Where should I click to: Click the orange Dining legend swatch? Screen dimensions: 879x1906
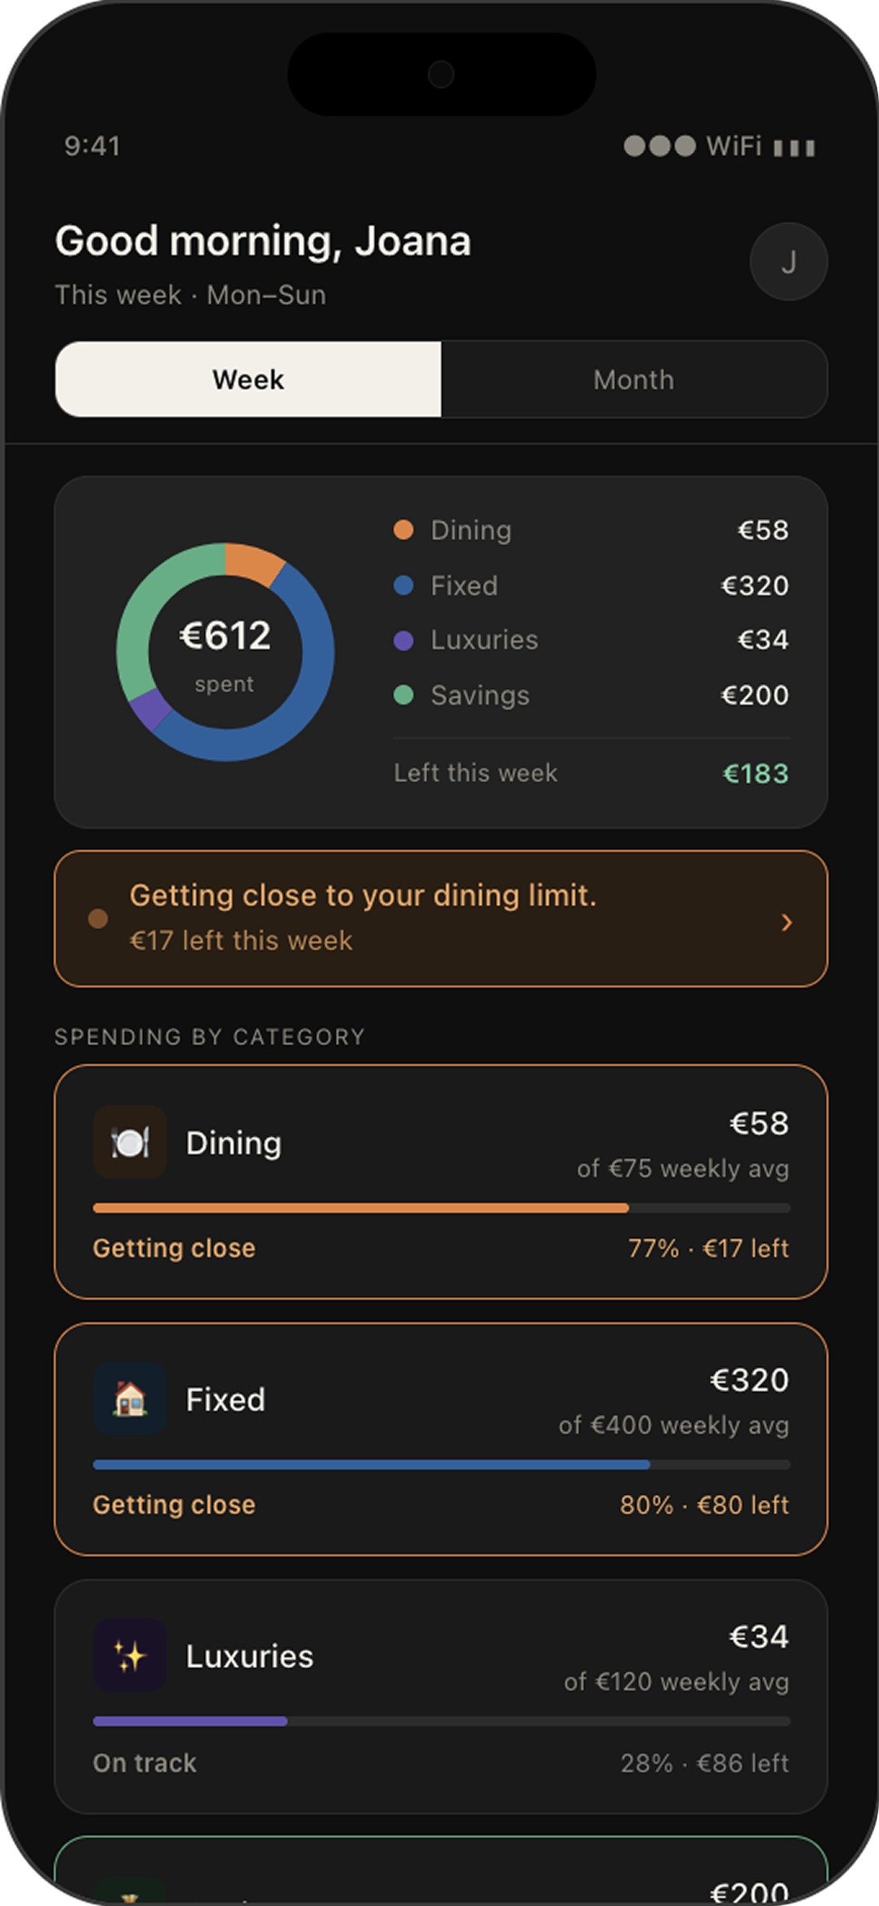coord(404,530)
